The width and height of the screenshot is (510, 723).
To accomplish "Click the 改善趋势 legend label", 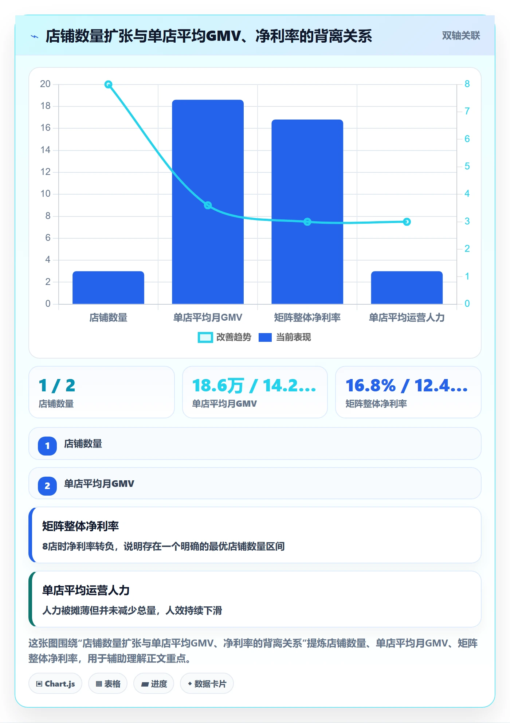I will [234, 337].
